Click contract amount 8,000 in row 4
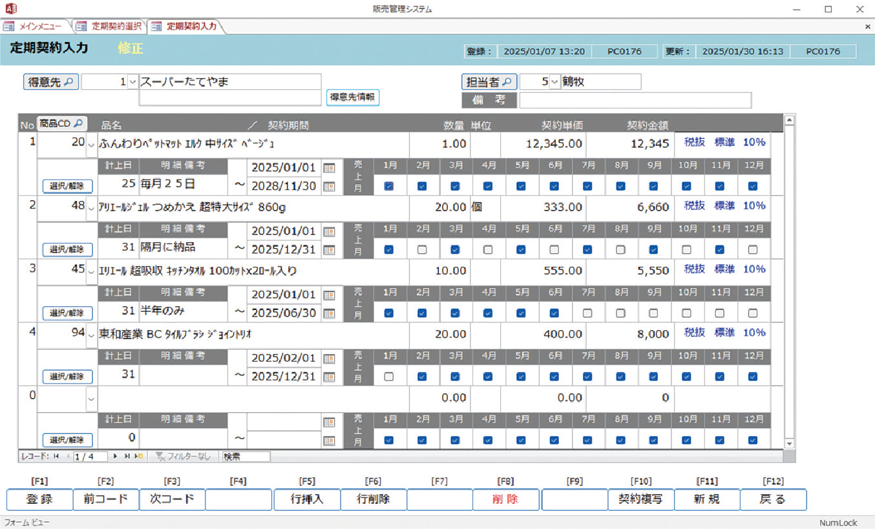 pyautogui.click(x=630, y=334)
